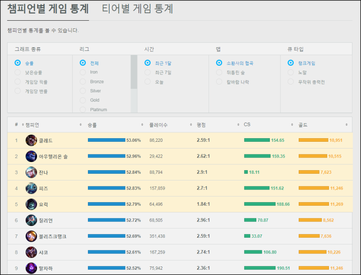Select 랭크게임 queue type
This screenshot has height=275, width=361.
pyautogui.click(x=291, y=63)
